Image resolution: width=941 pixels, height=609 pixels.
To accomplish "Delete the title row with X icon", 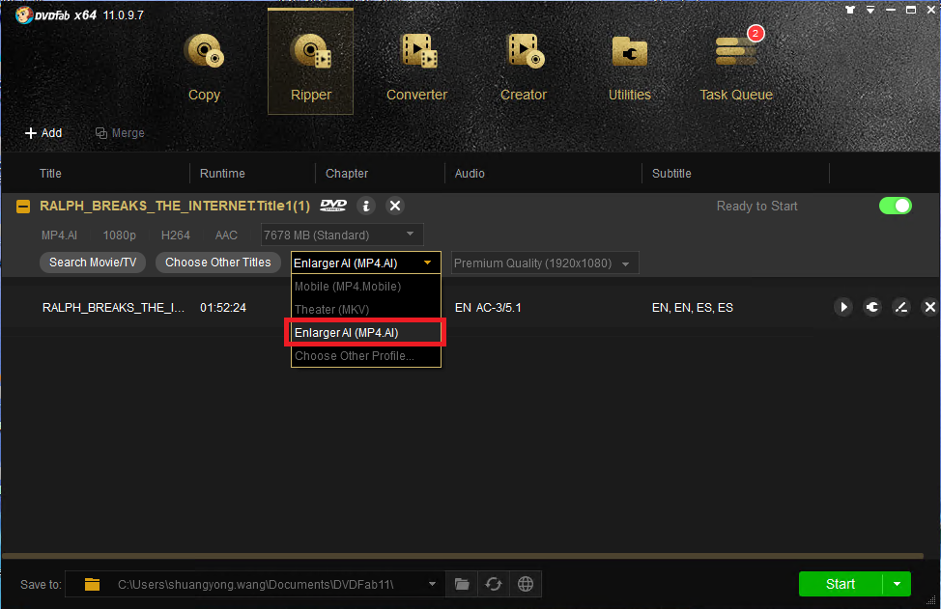I will [x=929, y=308].
